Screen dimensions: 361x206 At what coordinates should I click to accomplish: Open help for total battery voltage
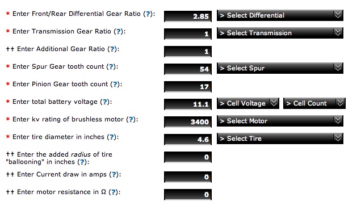point(105,102)
